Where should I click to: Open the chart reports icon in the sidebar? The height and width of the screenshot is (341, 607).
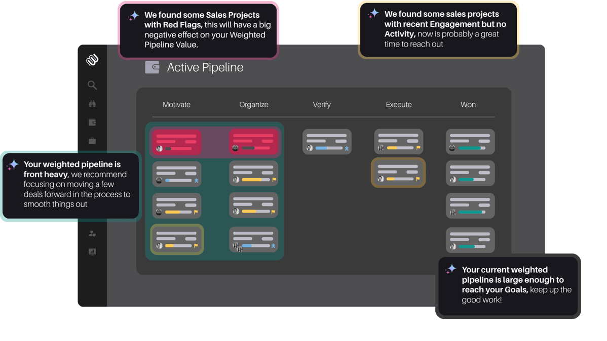click(x=92, y=252)
